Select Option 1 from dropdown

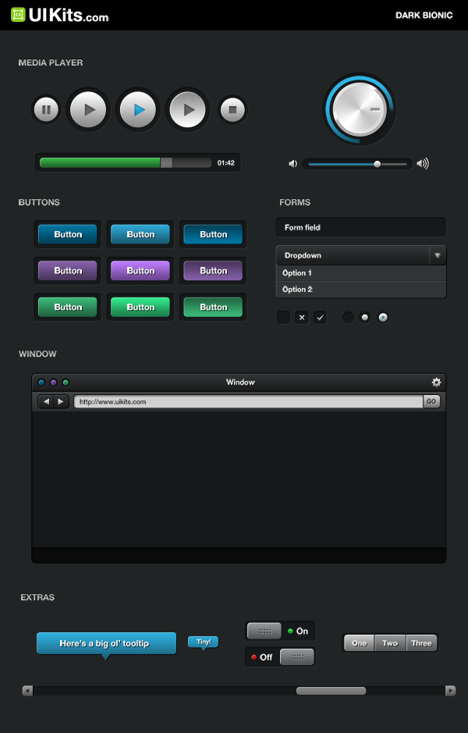(x=361, y=273)
